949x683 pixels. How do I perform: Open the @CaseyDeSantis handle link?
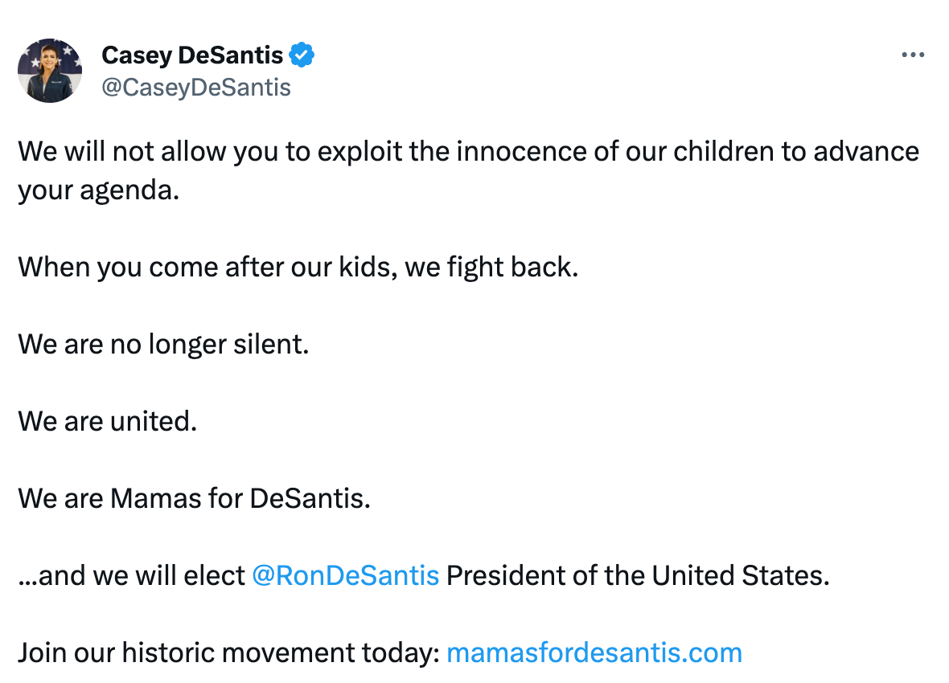pyautogui.click(x=195, y=87)
